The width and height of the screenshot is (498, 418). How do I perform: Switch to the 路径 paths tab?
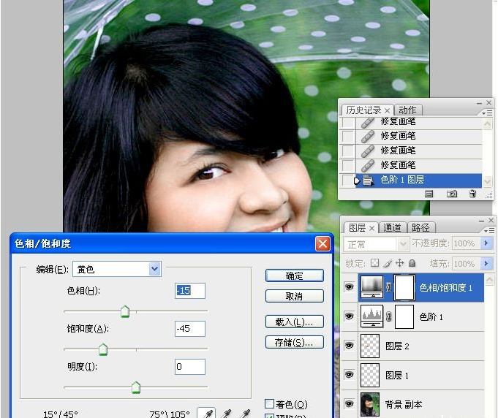click(x=420, y=228)
